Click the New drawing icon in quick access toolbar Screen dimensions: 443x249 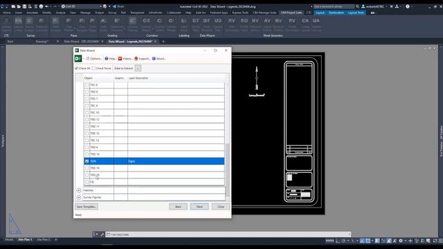[x=13, y=6]
